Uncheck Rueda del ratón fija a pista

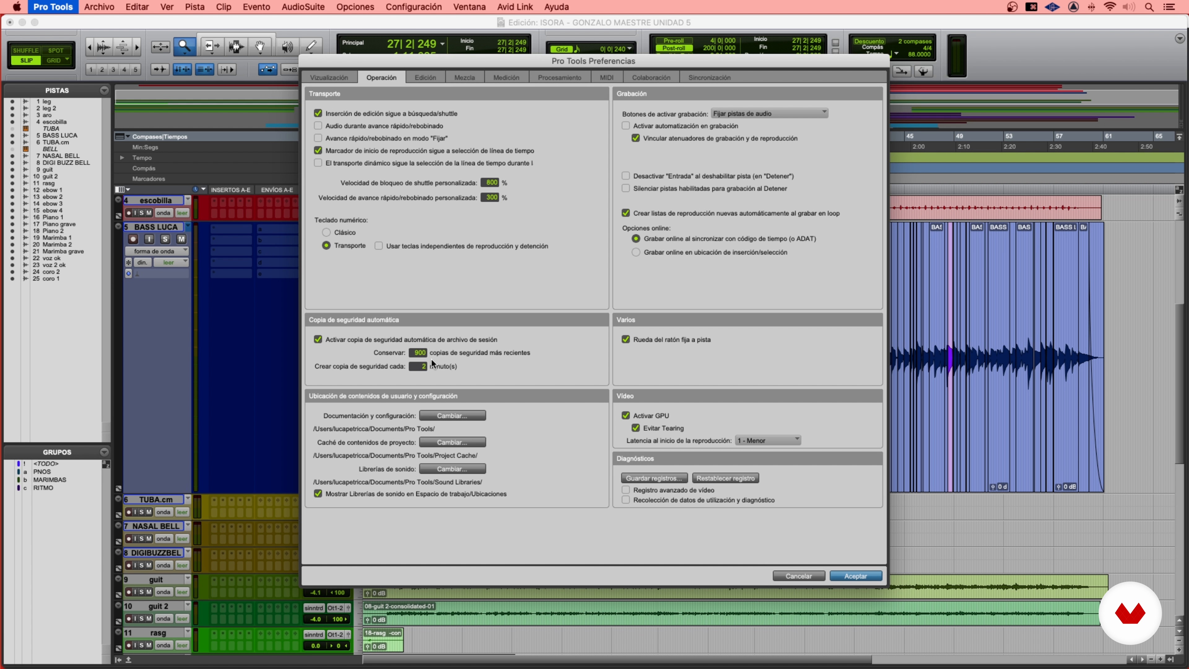pyautogui.click(x=626, y=339)
